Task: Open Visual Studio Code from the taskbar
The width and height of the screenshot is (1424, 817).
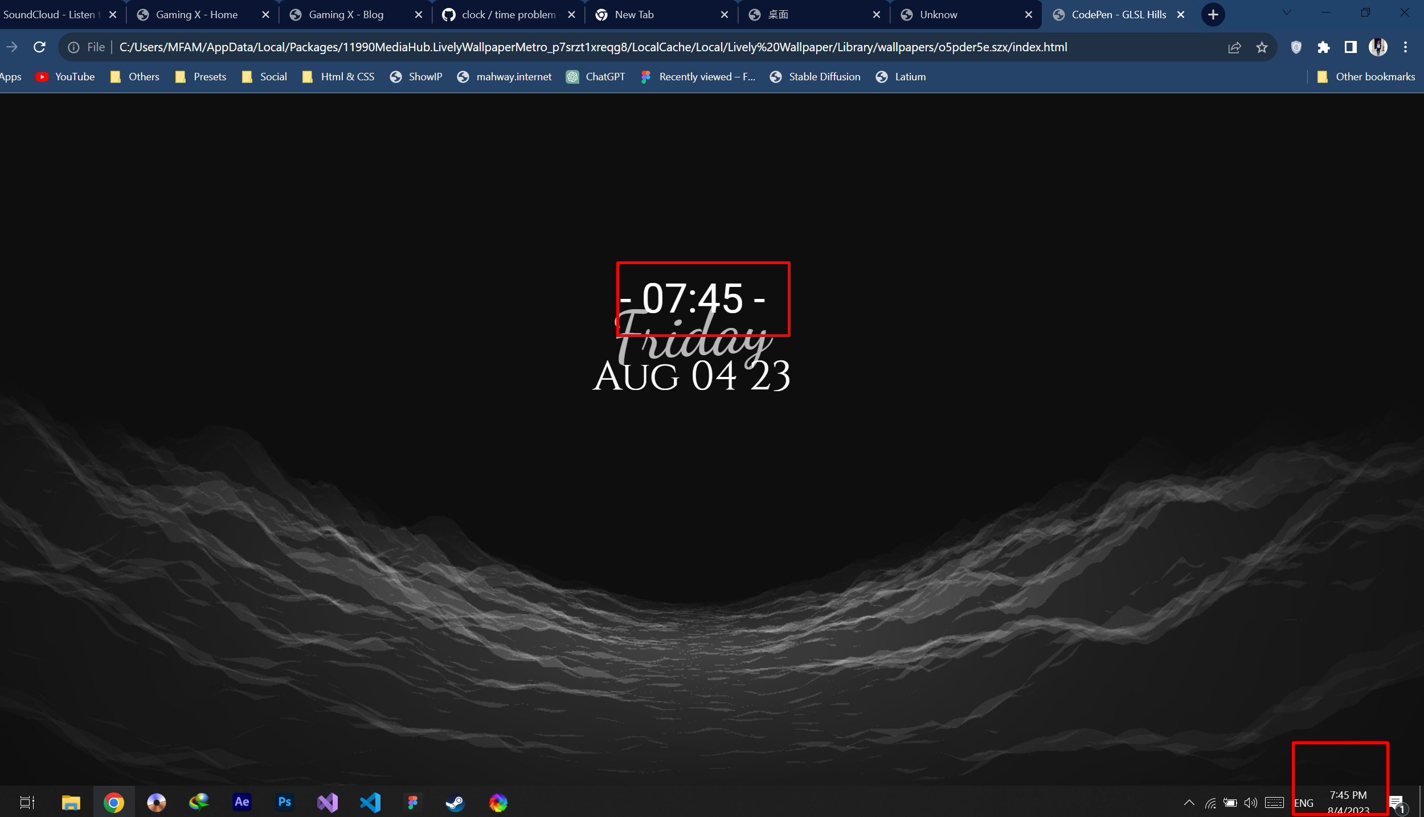Action: click(370, 802)
